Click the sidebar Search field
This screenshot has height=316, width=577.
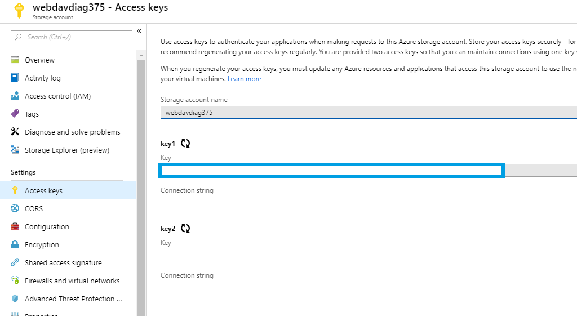click(72, 37)
